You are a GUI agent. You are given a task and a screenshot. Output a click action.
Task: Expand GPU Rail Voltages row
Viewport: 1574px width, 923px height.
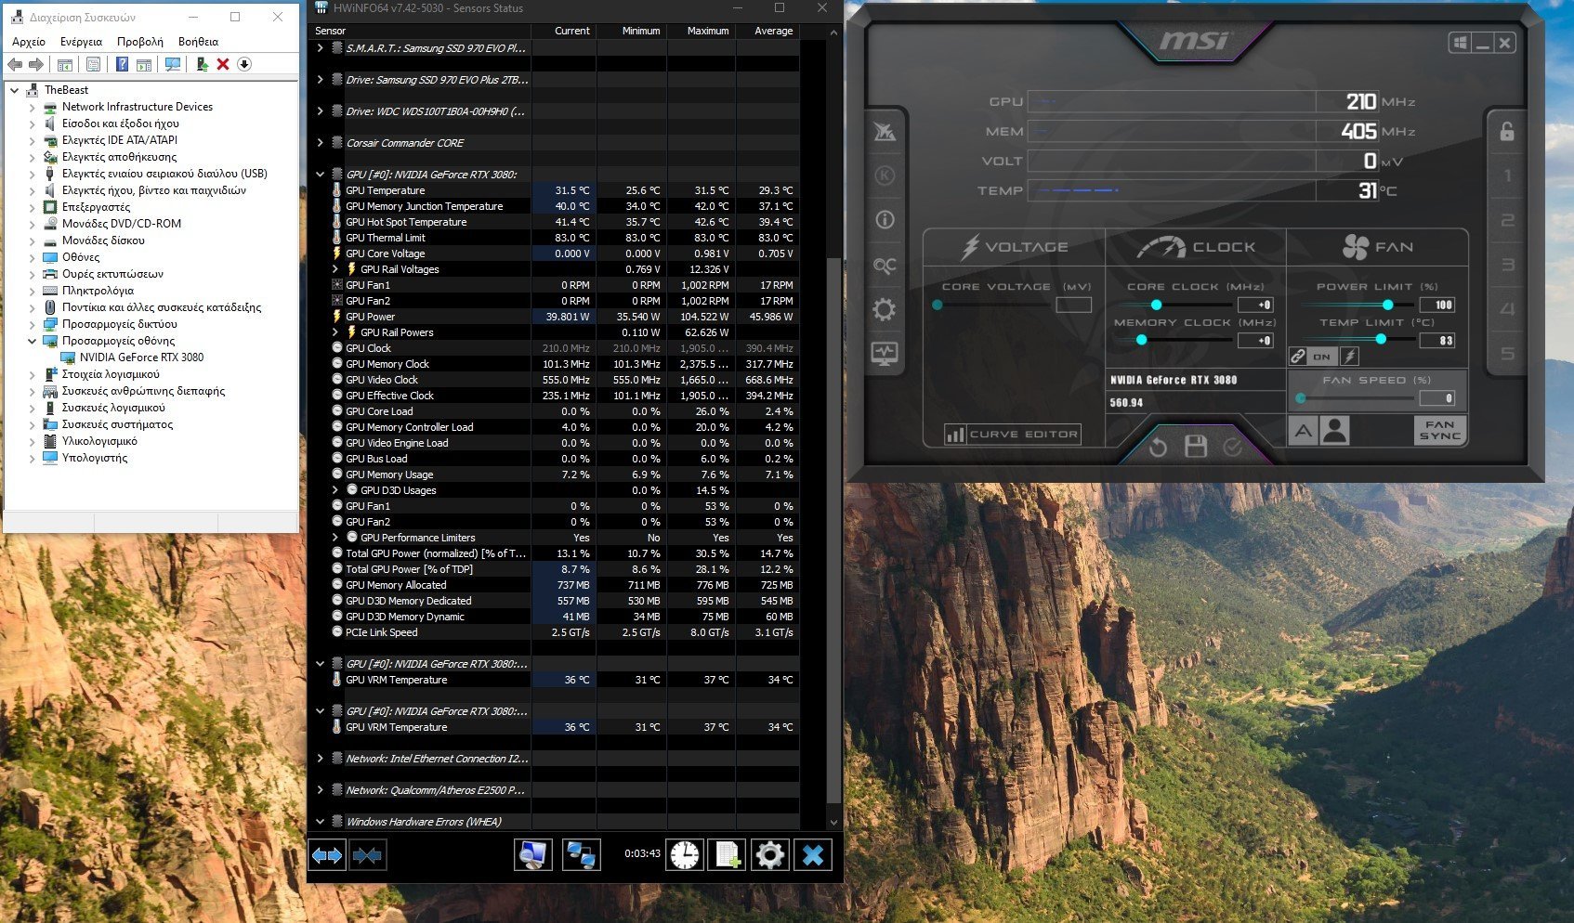coord(335,269)
